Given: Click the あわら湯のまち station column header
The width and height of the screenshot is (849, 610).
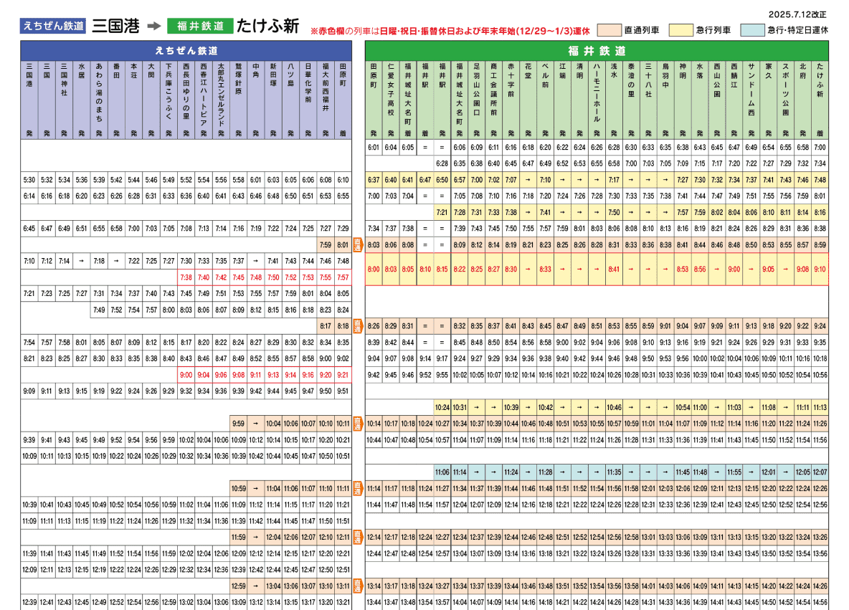Looking at the screenshot, I should click(99, 92).
